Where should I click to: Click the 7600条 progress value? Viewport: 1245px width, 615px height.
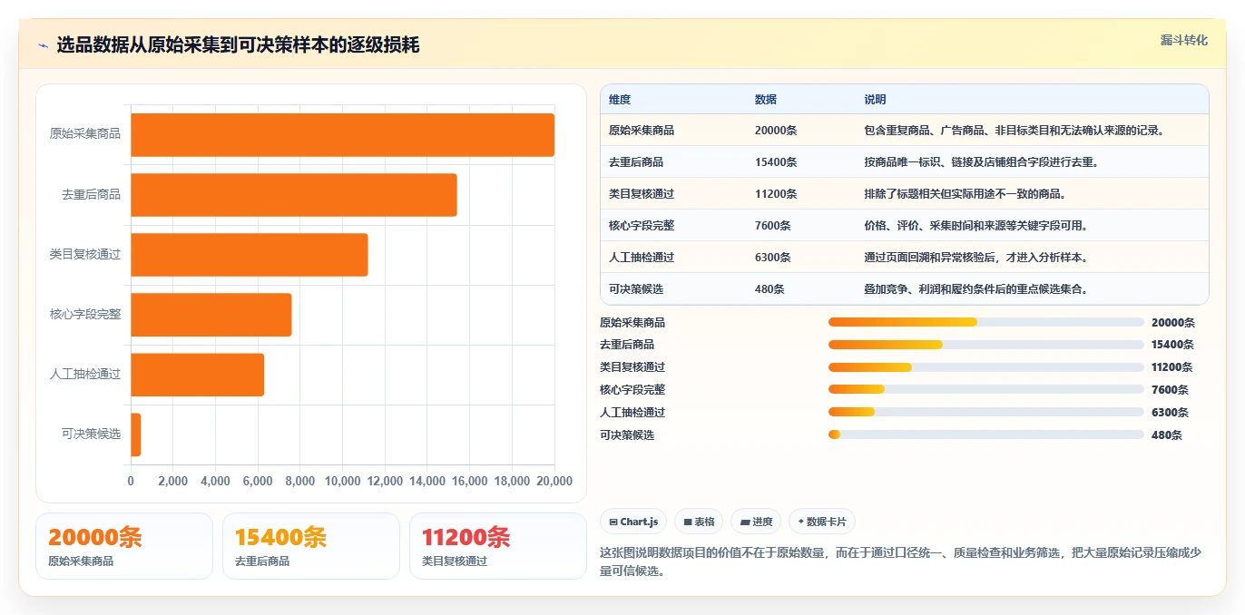pyautogui.click(x=1170, y=390)
